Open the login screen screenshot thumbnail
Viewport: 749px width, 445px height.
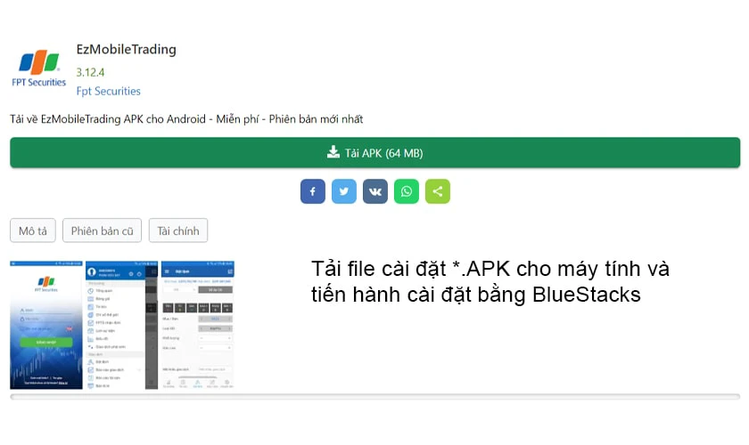click(46, 325)
